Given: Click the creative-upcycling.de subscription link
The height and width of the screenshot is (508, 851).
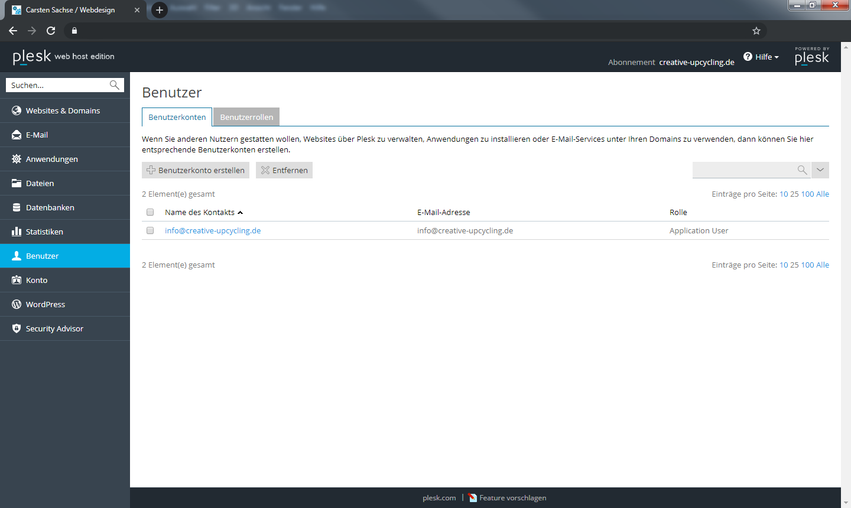Looking at the screenshot, I should 697,62.
